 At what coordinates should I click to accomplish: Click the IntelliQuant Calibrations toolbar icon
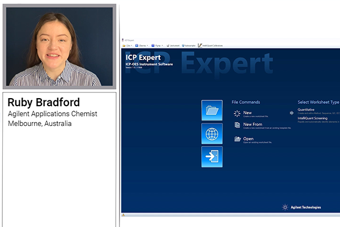point(200,45)
